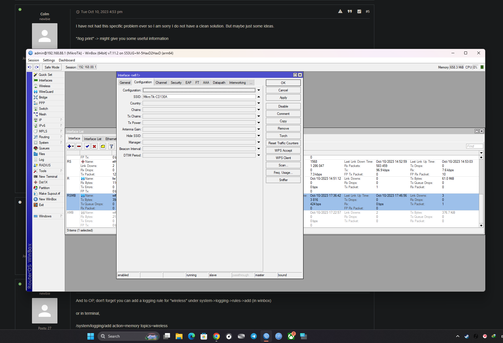Expand the DTIM Period field arrow
The height and width of the screenshot is (343, 503).
tap(259, 155)
